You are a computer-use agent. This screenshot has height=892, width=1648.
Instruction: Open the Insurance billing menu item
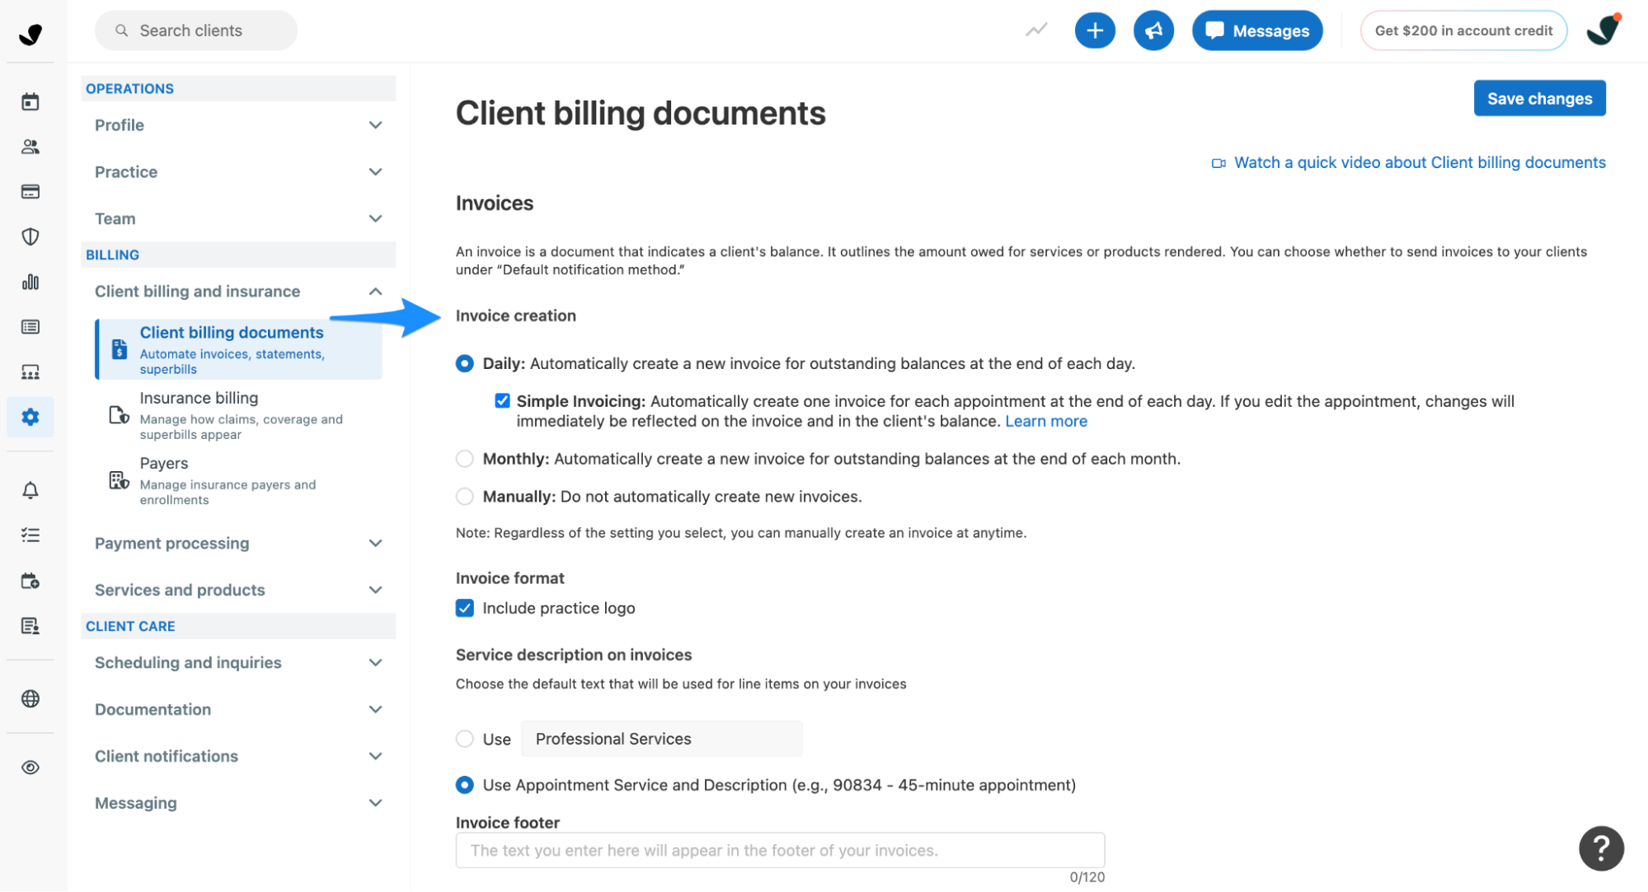pos(239,415)
